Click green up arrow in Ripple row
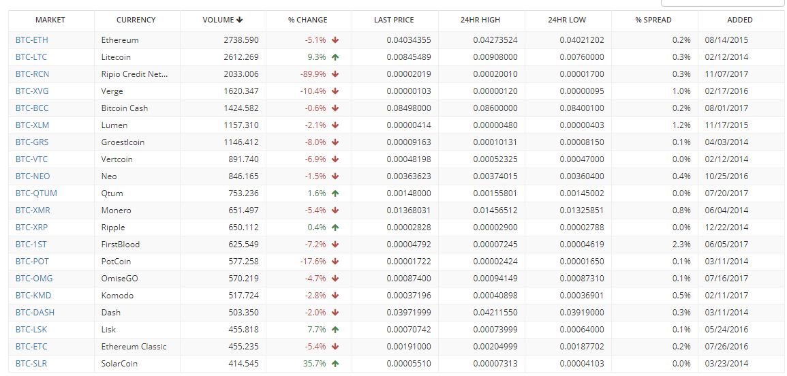Screen dimensions: 787x376 (x=335, y=228)
